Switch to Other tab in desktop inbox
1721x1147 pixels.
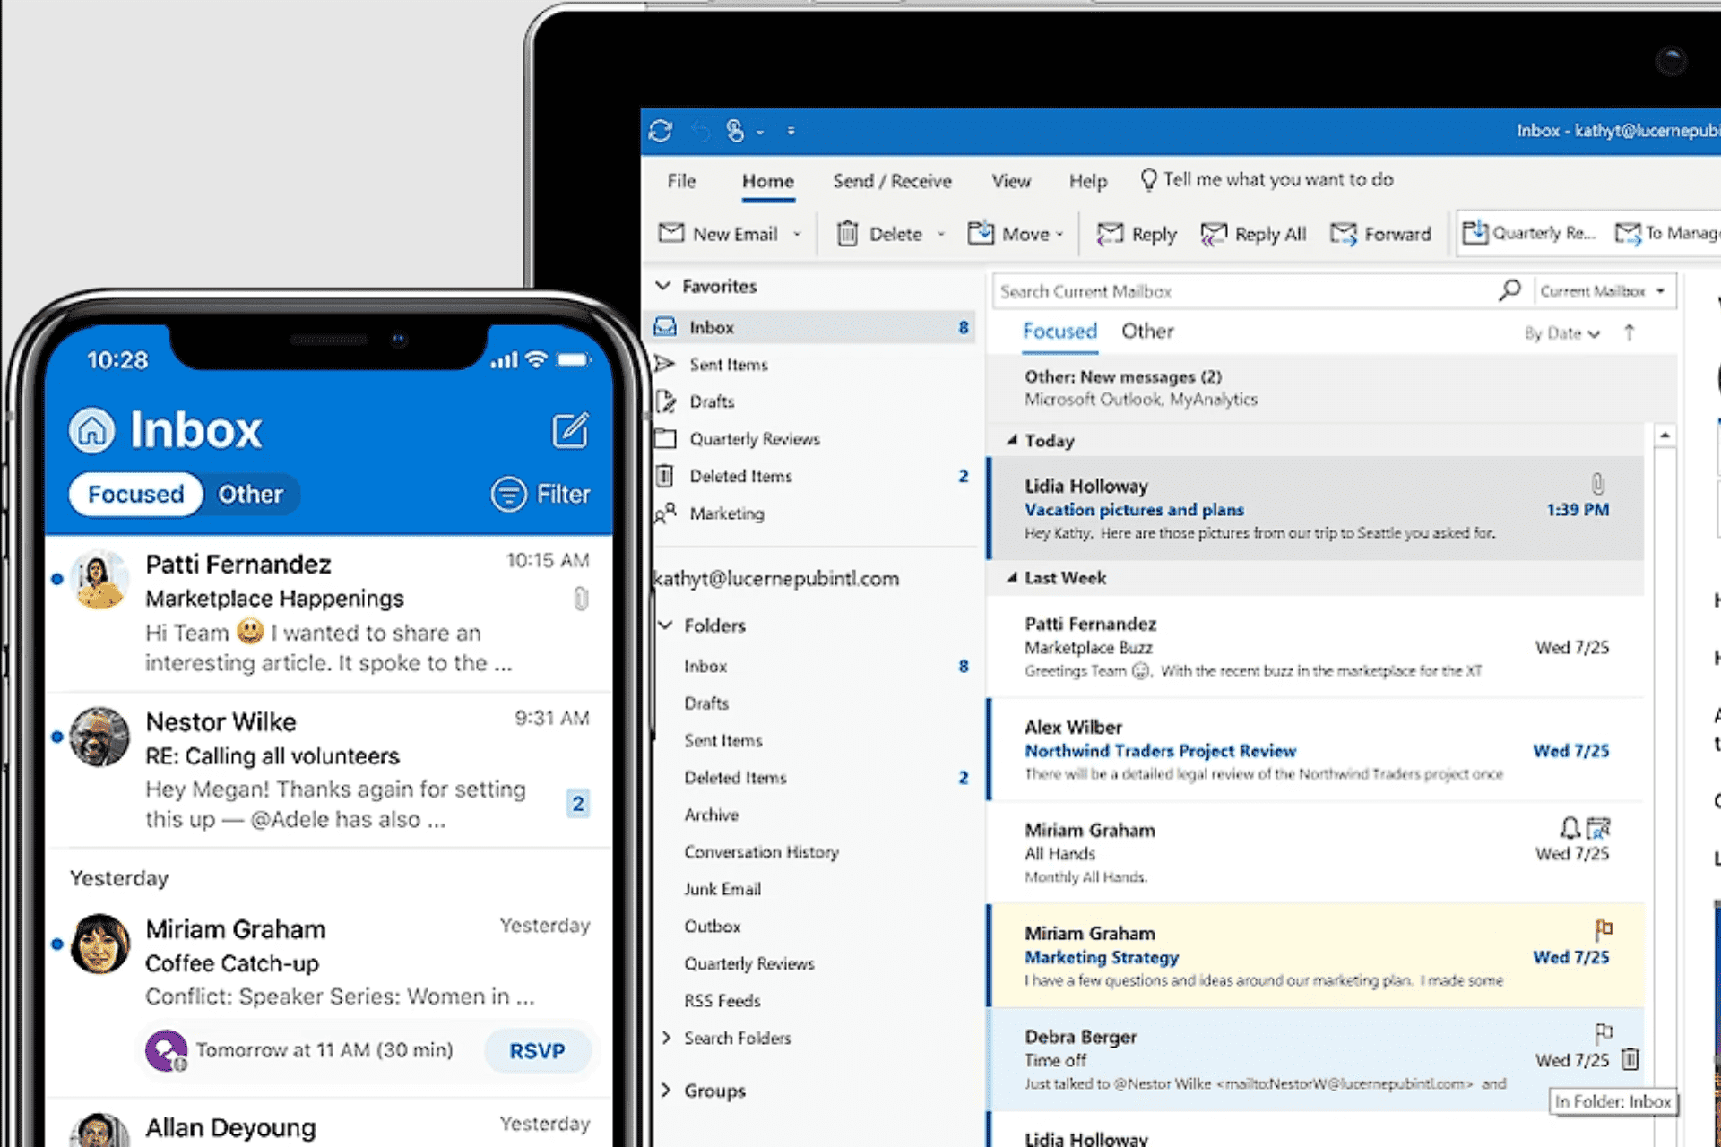click(1147, 331)
